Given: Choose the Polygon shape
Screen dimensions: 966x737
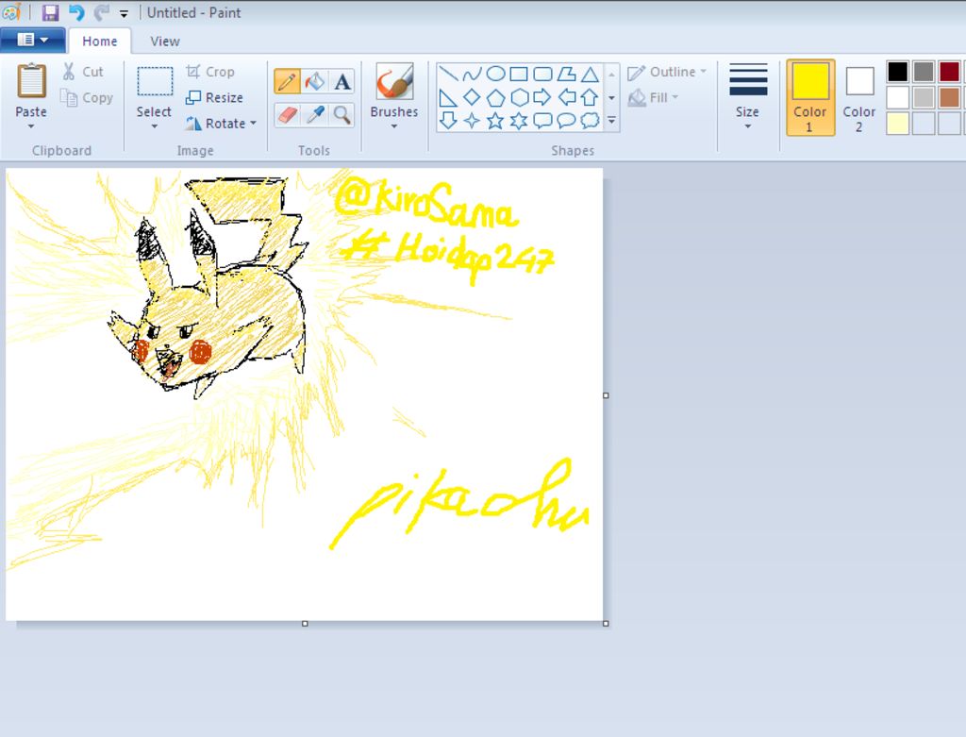Looking at the screenshot, I should point(566,74).
